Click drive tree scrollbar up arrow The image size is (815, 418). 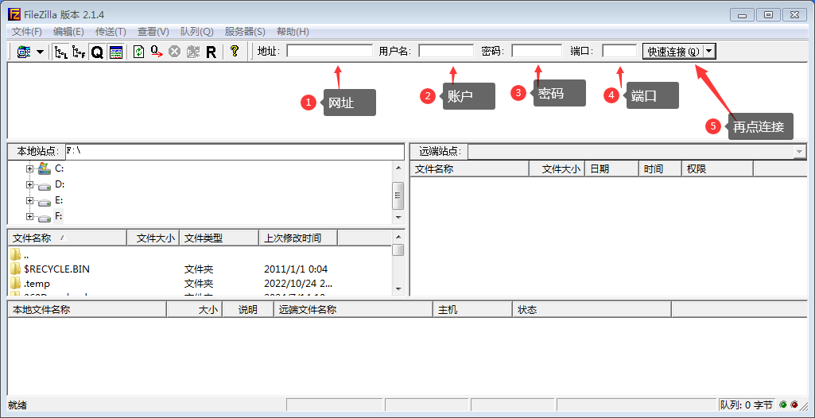tap(398, 168)
